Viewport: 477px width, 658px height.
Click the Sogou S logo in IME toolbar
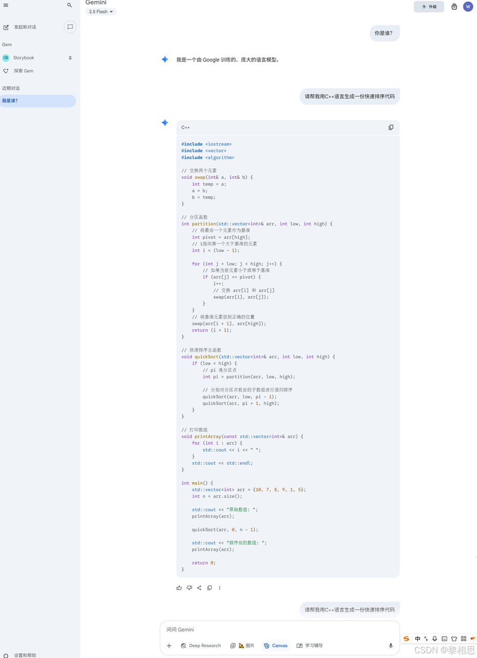[x=406, y=638]
